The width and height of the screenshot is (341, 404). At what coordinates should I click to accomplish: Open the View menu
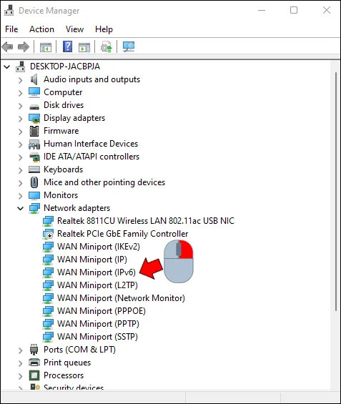74,29
